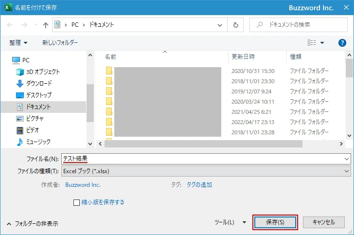Viewport: 354px width, 235px height.
Task: Select PC in the navigation tree
Action: pyautogui.click(x=20, y=60)
